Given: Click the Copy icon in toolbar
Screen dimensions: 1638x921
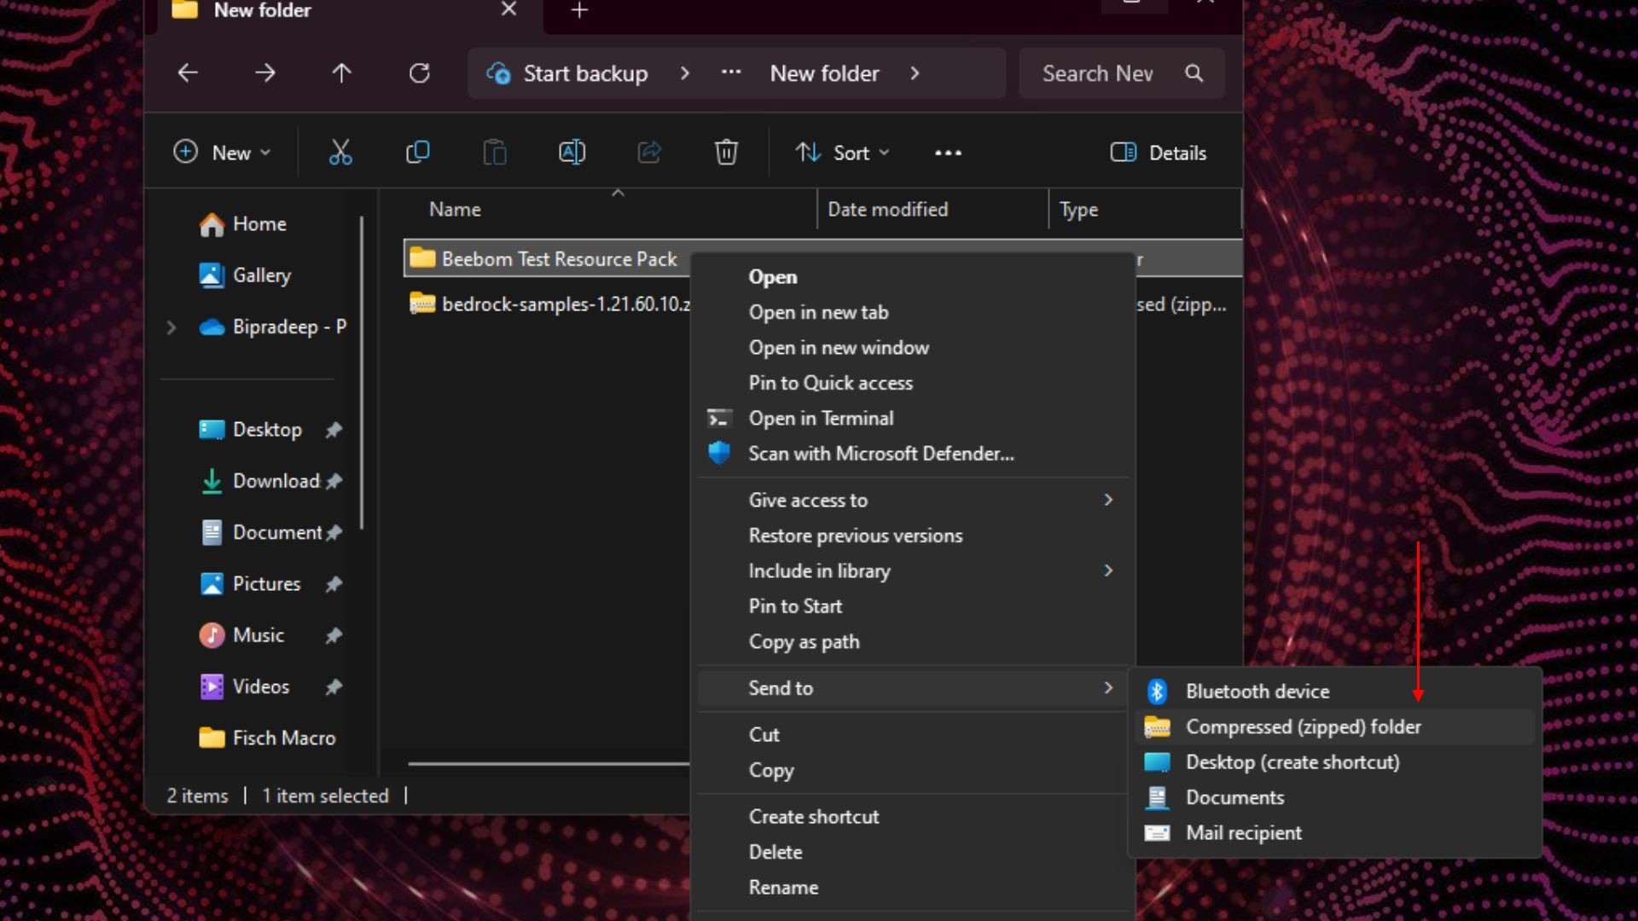Looking at the screenshot, I should pos(417,153).
